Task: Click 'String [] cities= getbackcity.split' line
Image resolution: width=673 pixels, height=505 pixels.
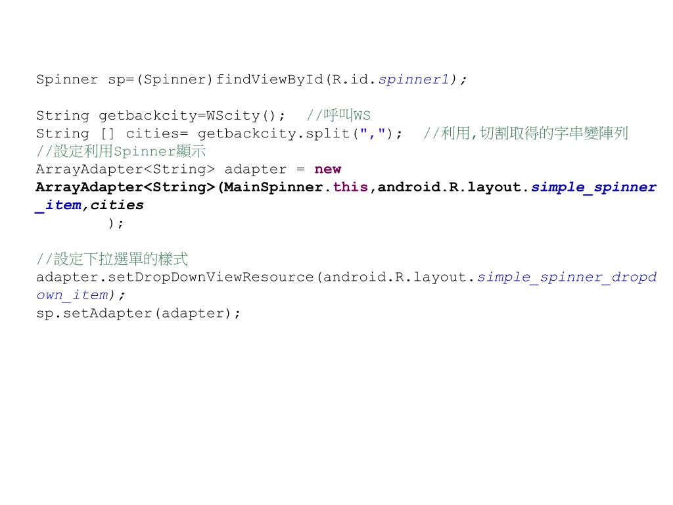Action: click(219, 133)
